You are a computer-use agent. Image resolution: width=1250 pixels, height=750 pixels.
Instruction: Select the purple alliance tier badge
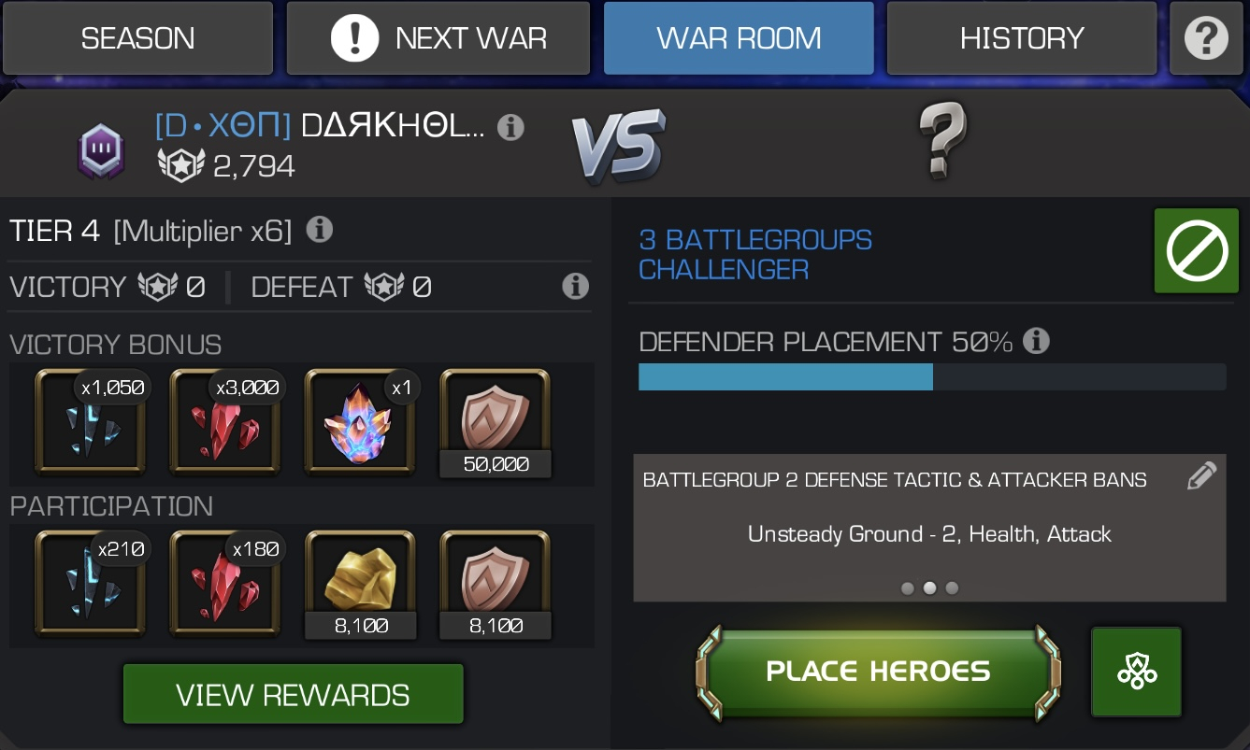pyautogui.click(x=100, y=151)
